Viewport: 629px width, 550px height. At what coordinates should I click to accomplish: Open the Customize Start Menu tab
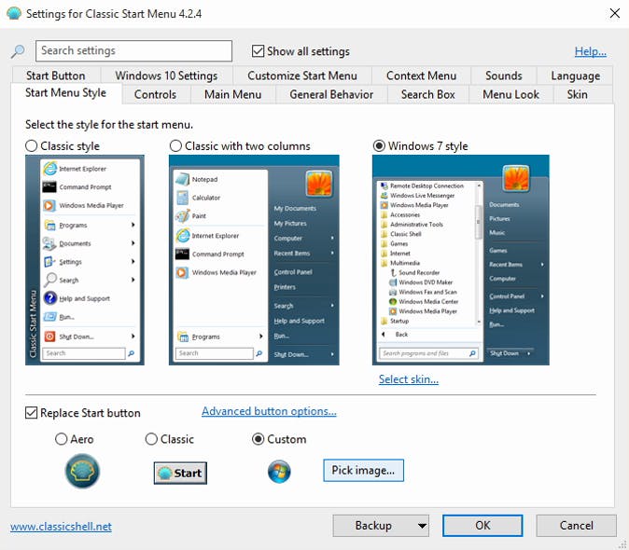click(302, 76)
